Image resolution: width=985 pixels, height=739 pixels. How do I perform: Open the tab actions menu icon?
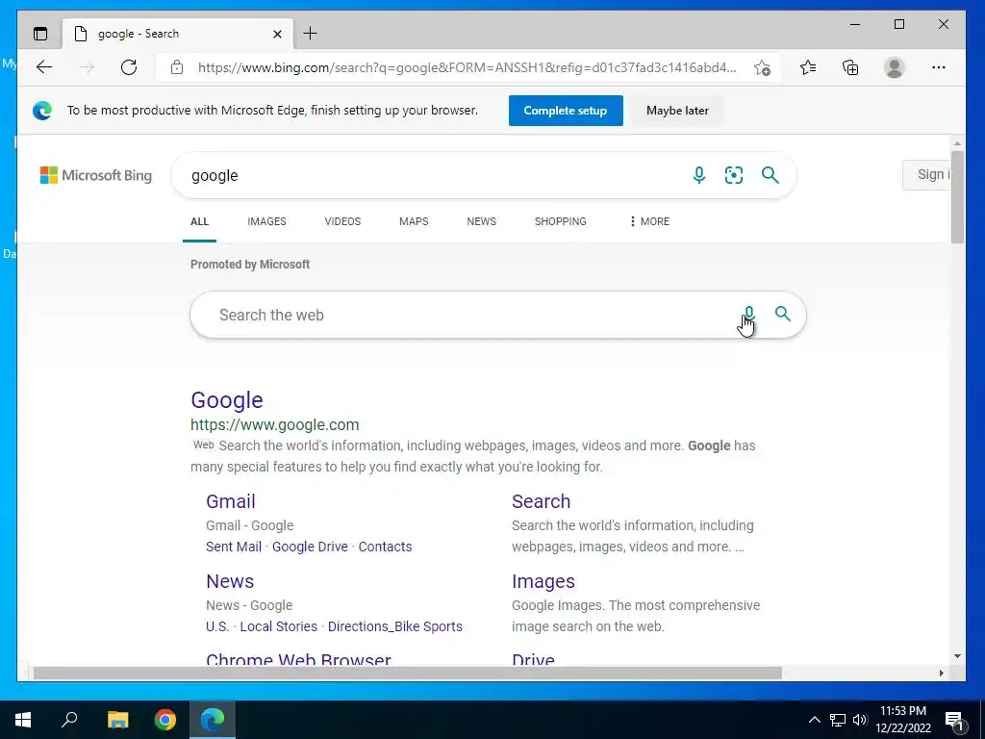[x=40, y=34]
